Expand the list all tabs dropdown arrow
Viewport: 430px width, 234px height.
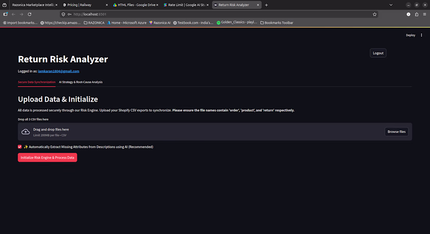coord(391,5)
